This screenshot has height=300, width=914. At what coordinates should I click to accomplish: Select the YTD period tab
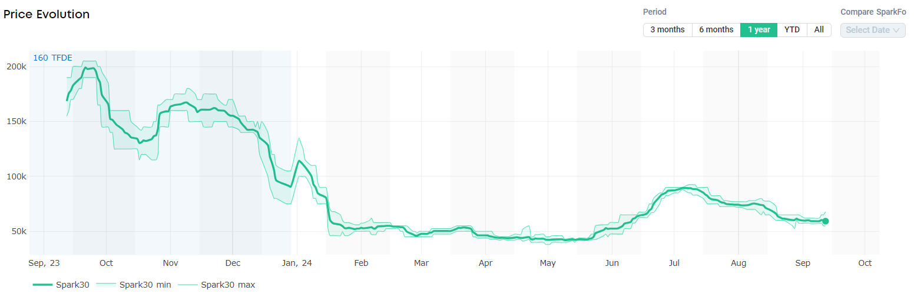tap(792, 30)
